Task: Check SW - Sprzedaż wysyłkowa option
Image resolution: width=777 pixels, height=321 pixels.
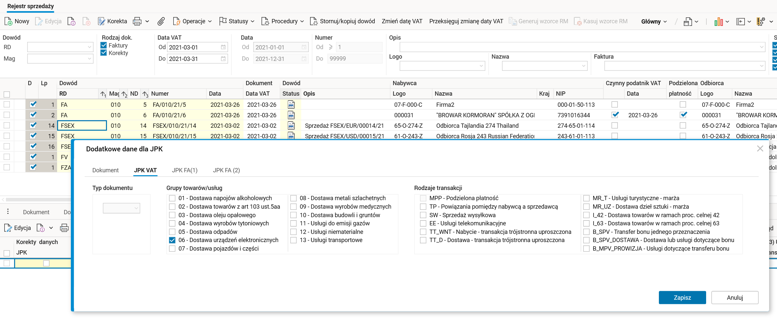Action: (423, 215)
